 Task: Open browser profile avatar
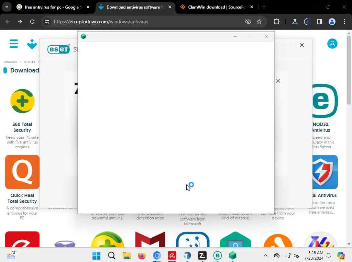click(332, 22)
